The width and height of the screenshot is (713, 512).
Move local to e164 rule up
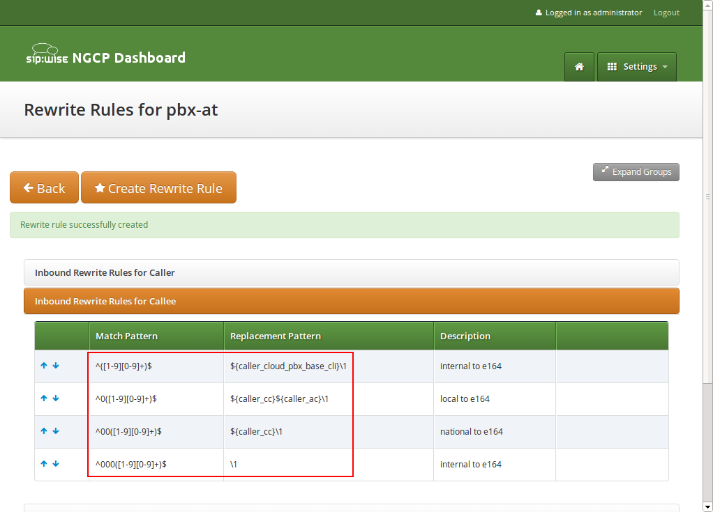click(x=44, y=398)
